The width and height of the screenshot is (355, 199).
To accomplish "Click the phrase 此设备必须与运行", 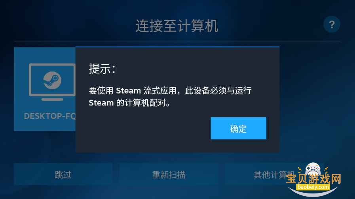I will (218, 90).
